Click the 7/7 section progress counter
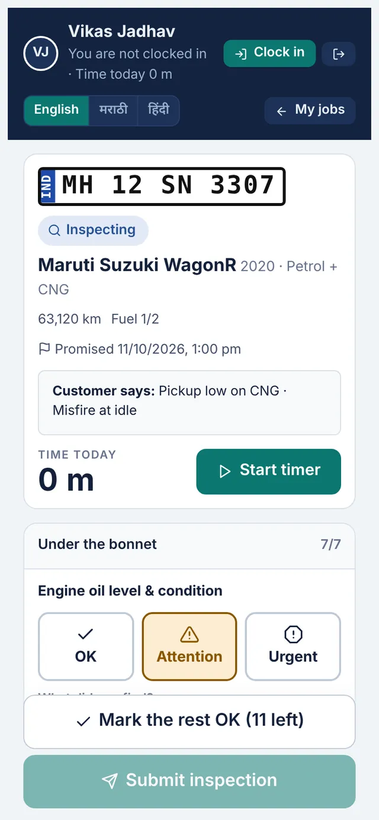The image size is (379, 820). pos(330,545)
